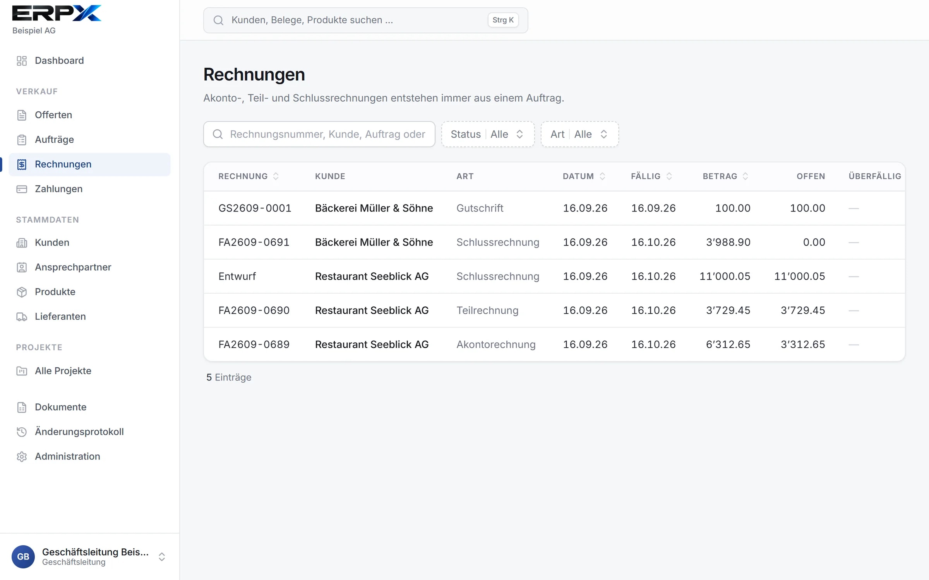
Task: Go to Kunden in the sidebar
Action: [89, 243]
